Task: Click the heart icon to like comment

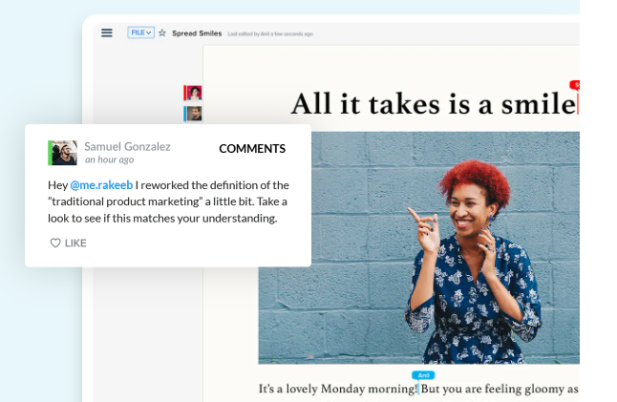Action: point(55,243)
